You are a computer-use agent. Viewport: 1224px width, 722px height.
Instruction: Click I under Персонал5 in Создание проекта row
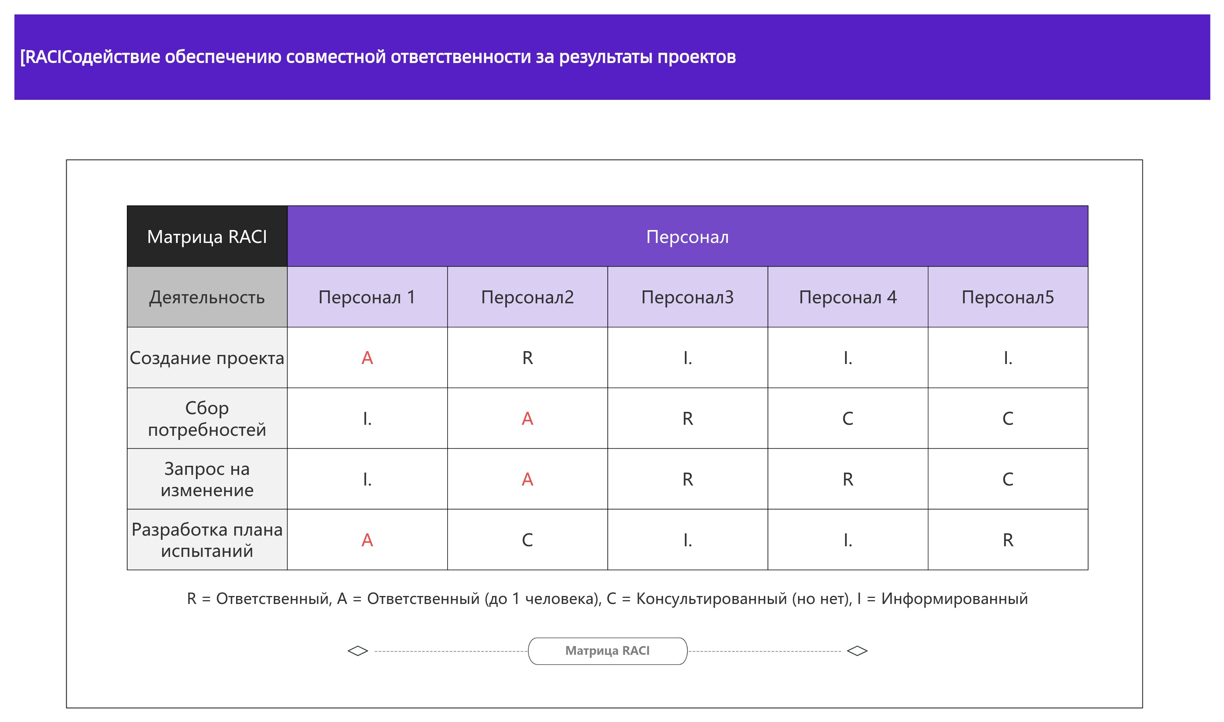[x=1008, y=358]
